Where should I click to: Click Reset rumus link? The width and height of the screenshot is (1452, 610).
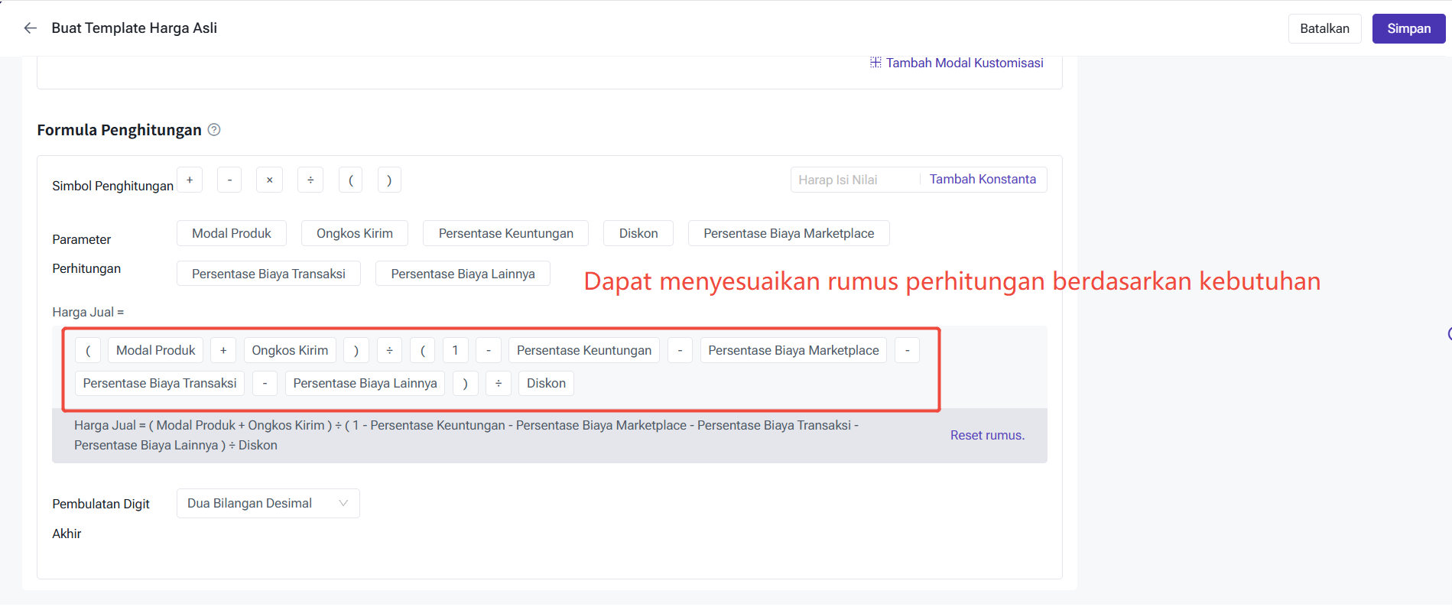point(987,436)
